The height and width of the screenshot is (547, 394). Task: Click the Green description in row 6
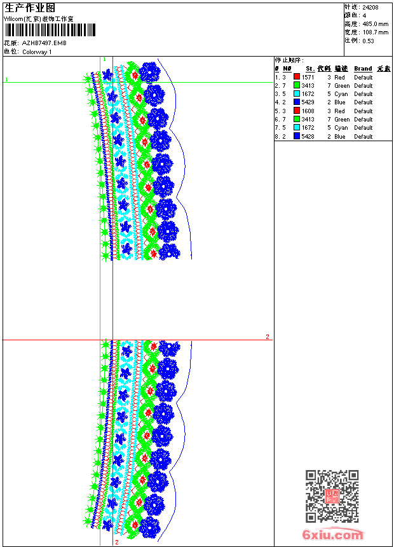click(x=342, y=120)
